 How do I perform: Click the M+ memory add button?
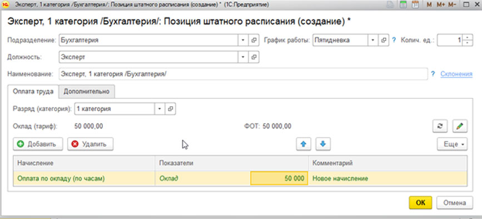pos(440,5)
